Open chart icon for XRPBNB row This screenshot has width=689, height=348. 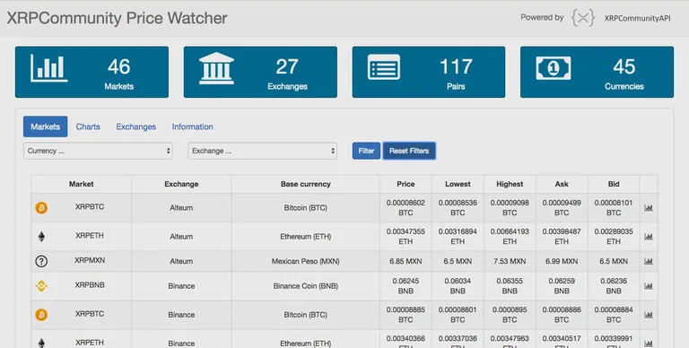pos(648,286)
